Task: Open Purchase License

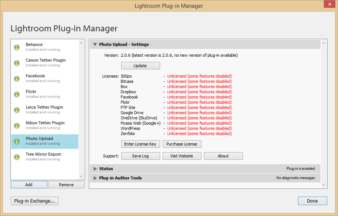Action: tap(182, 144)
